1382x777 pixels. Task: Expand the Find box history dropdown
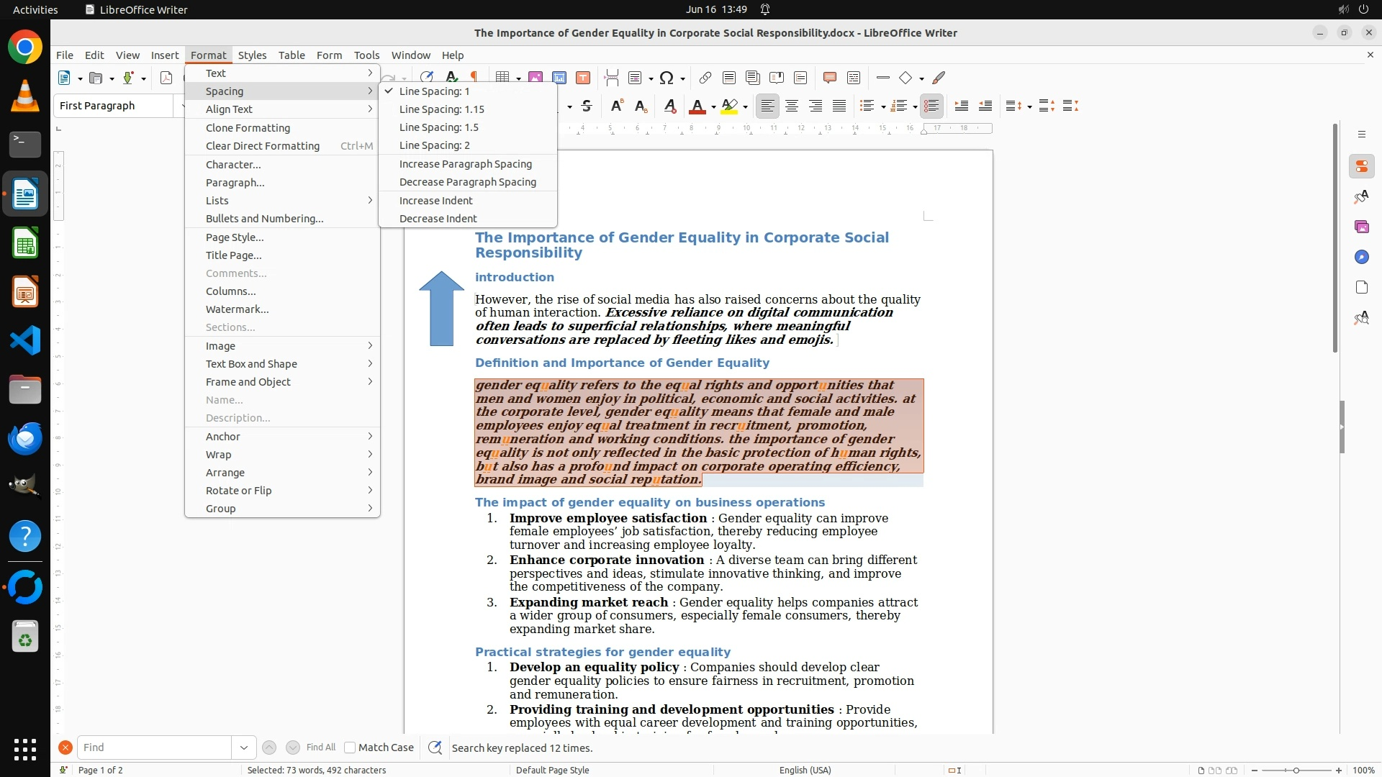click(x=243, y=748)
